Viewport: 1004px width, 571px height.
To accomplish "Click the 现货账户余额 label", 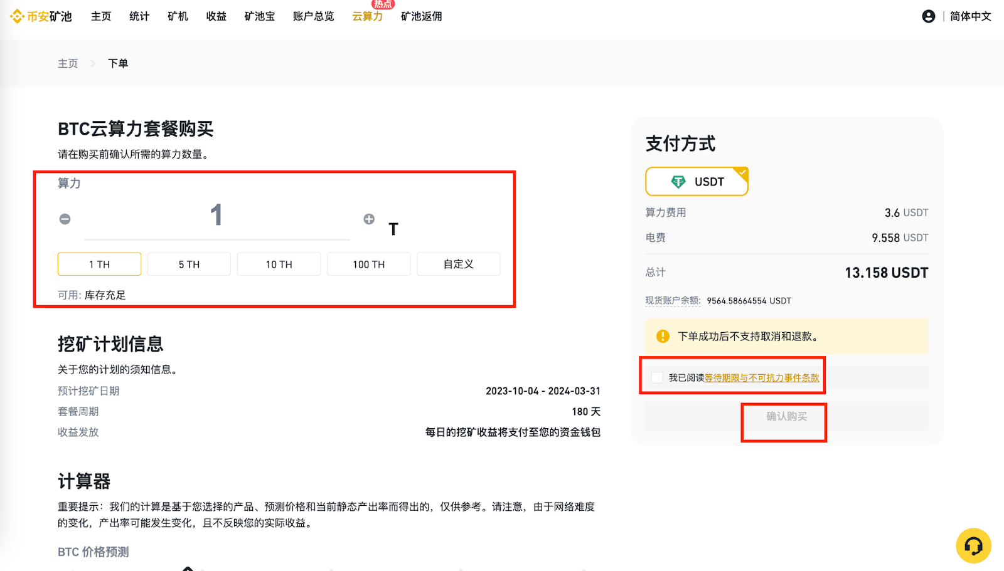I will [x=673, y=300].
